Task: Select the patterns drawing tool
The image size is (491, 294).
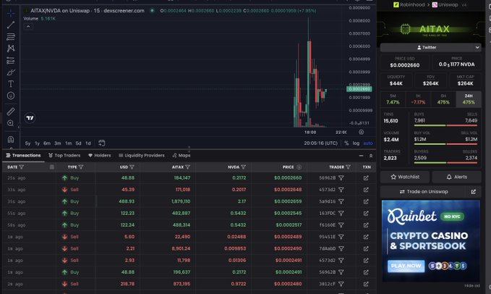Action: pos(11,49)
